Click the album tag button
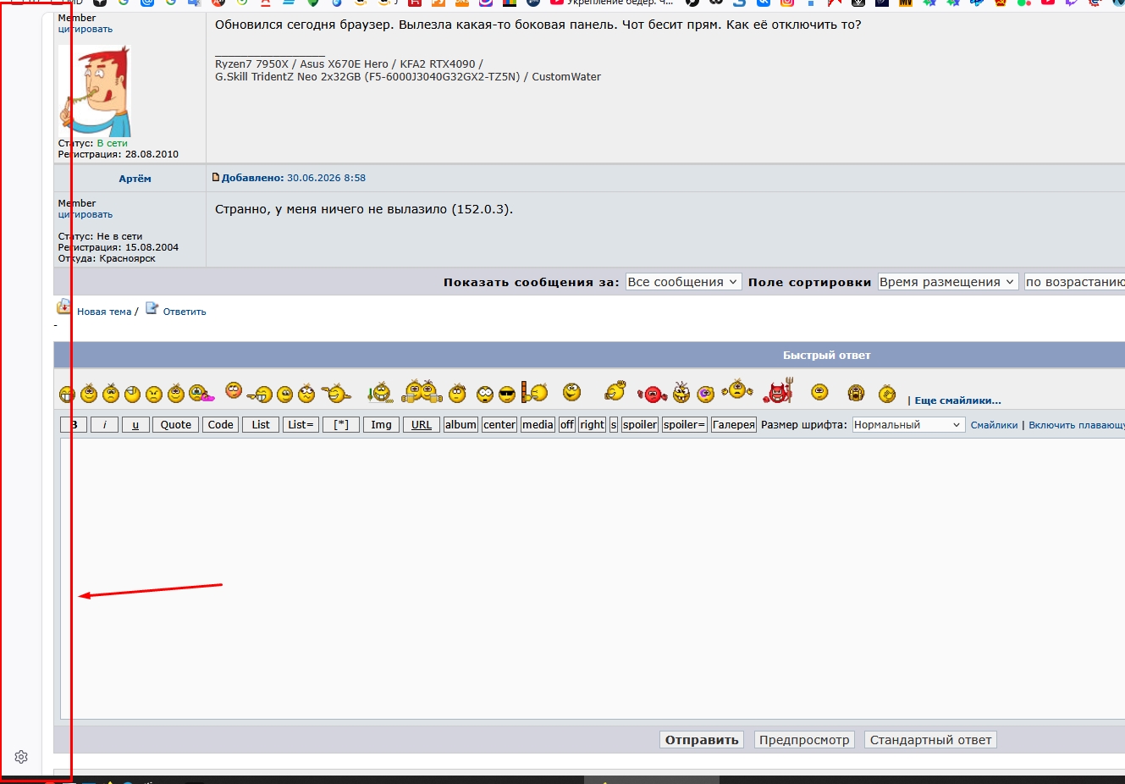Screen dimensions: 1125x784 (x=460, y=425)
